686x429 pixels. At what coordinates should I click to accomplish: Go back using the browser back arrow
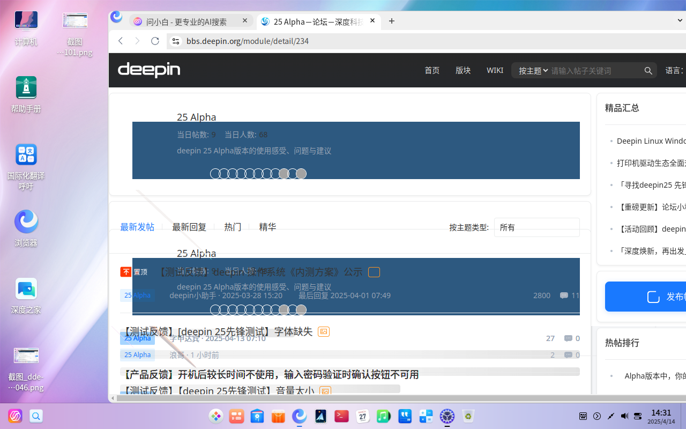[x=121, y=41]
